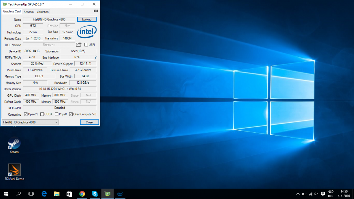Click the Die Size value 177 mm²
Image resolution: width=354 pixels, height=199 pixels.
67,32
